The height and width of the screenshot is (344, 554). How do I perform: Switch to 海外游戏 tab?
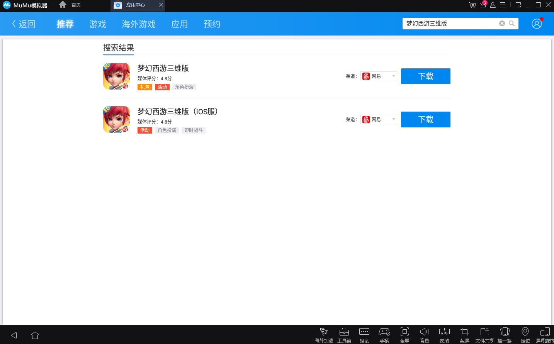click(x=139, y=24)
